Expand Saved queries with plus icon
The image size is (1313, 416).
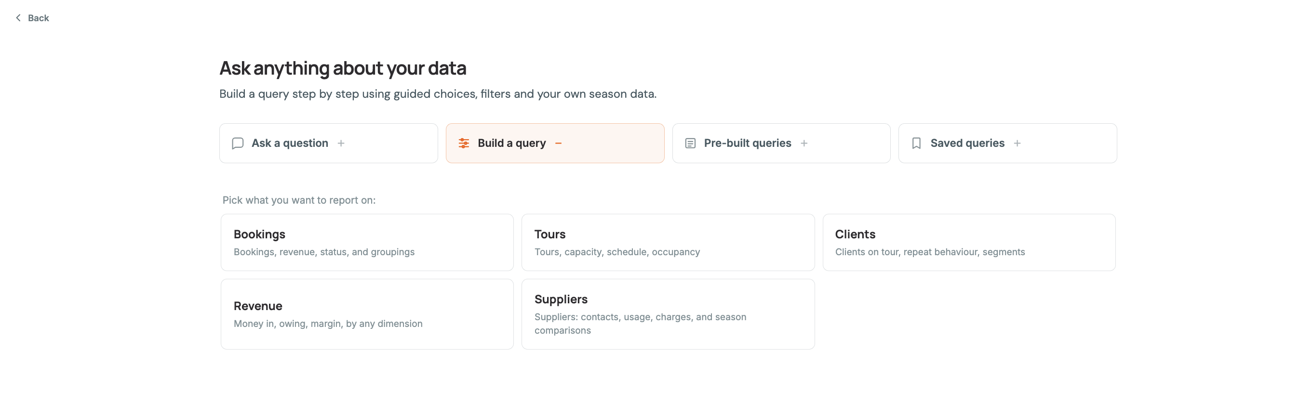point(1017,143)
